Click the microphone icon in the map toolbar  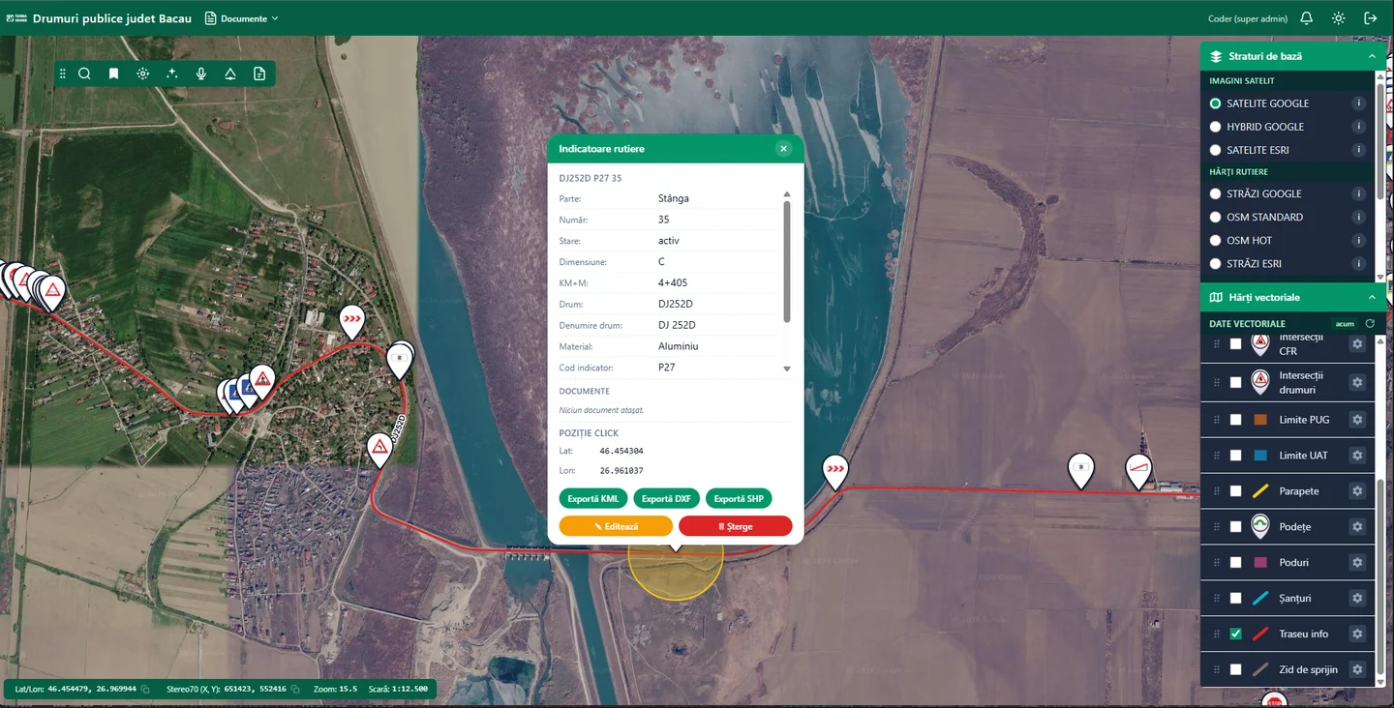pos(201,74)
